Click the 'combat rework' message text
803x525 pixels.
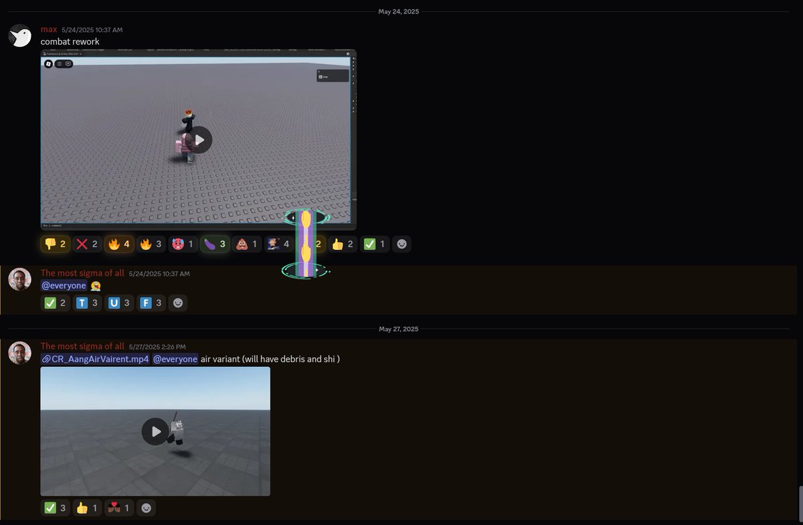[x=70, y=42]
